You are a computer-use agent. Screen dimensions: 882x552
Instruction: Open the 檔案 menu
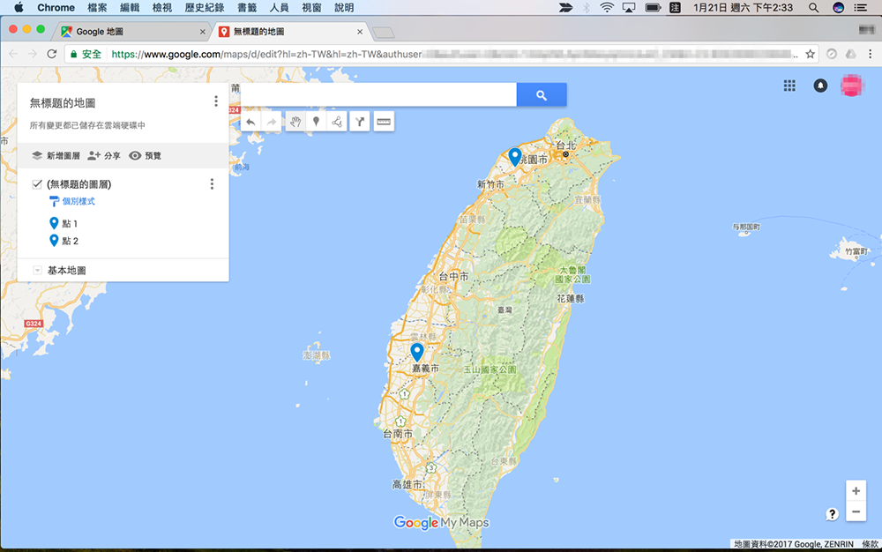97,8
